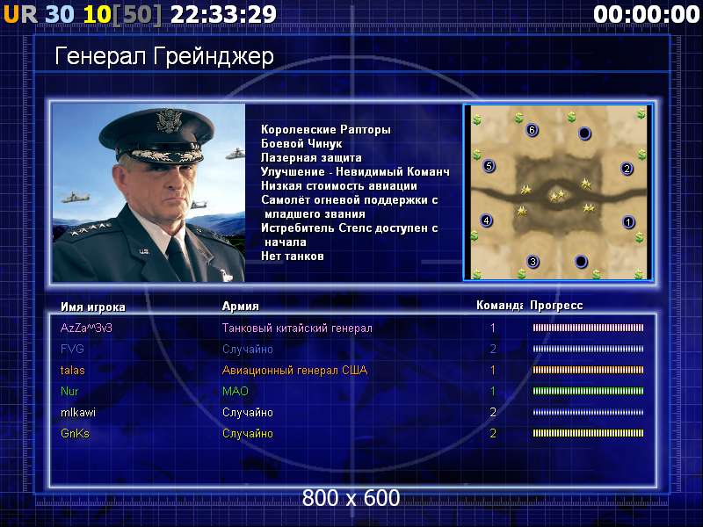Select player name mlkawi
Viewport: 703px width, 527px height.
coord(78,412)
